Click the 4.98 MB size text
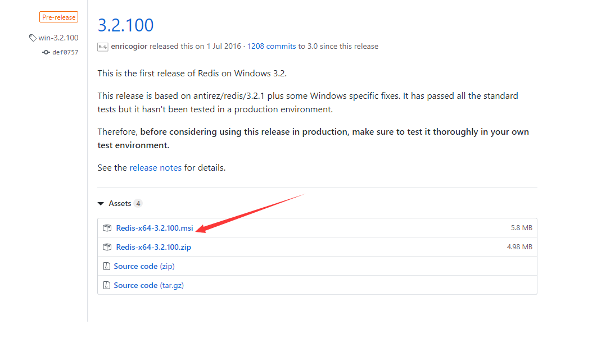Screen dimensions: 606x343 [519, 247]
